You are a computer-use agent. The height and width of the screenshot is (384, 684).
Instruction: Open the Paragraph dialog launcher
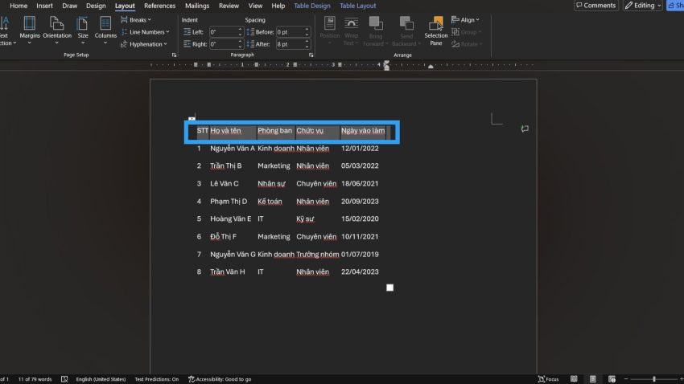[311, 55]
